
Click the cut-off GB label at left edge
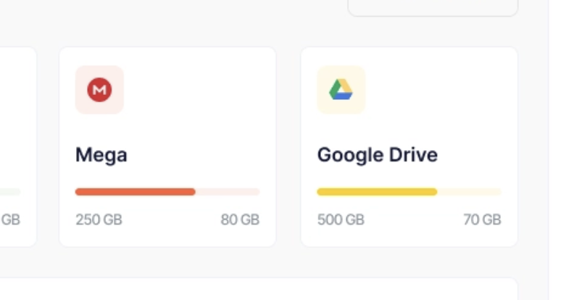pos(10,220)
